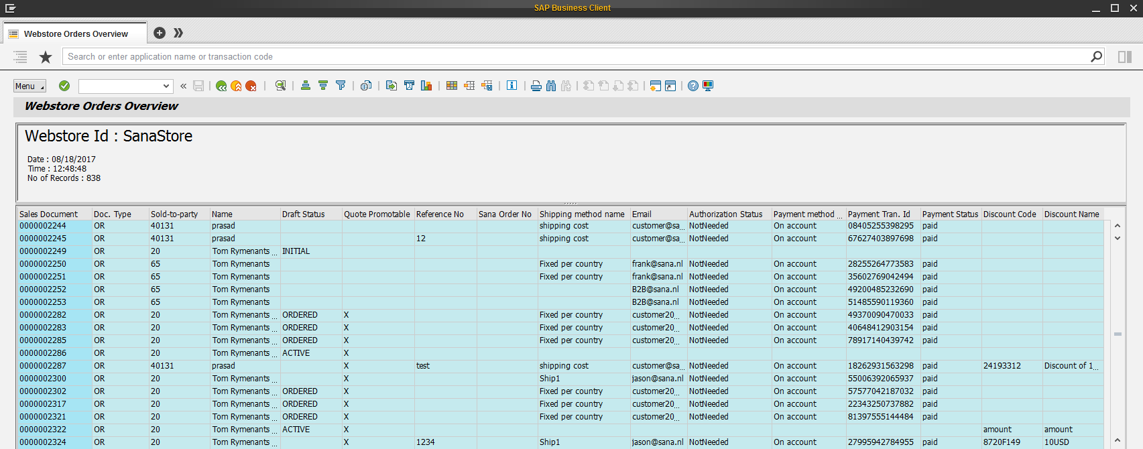Click the export spreadsheet icon

click(x=392, y=86)
